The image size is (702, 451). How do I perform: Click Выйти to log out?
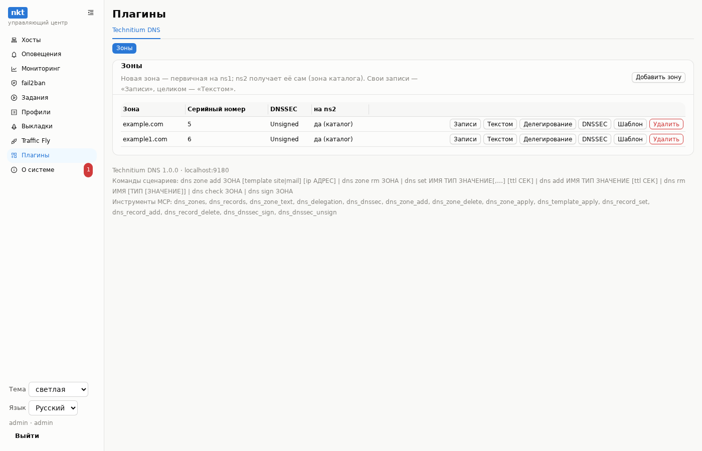(x=27, y=436)
